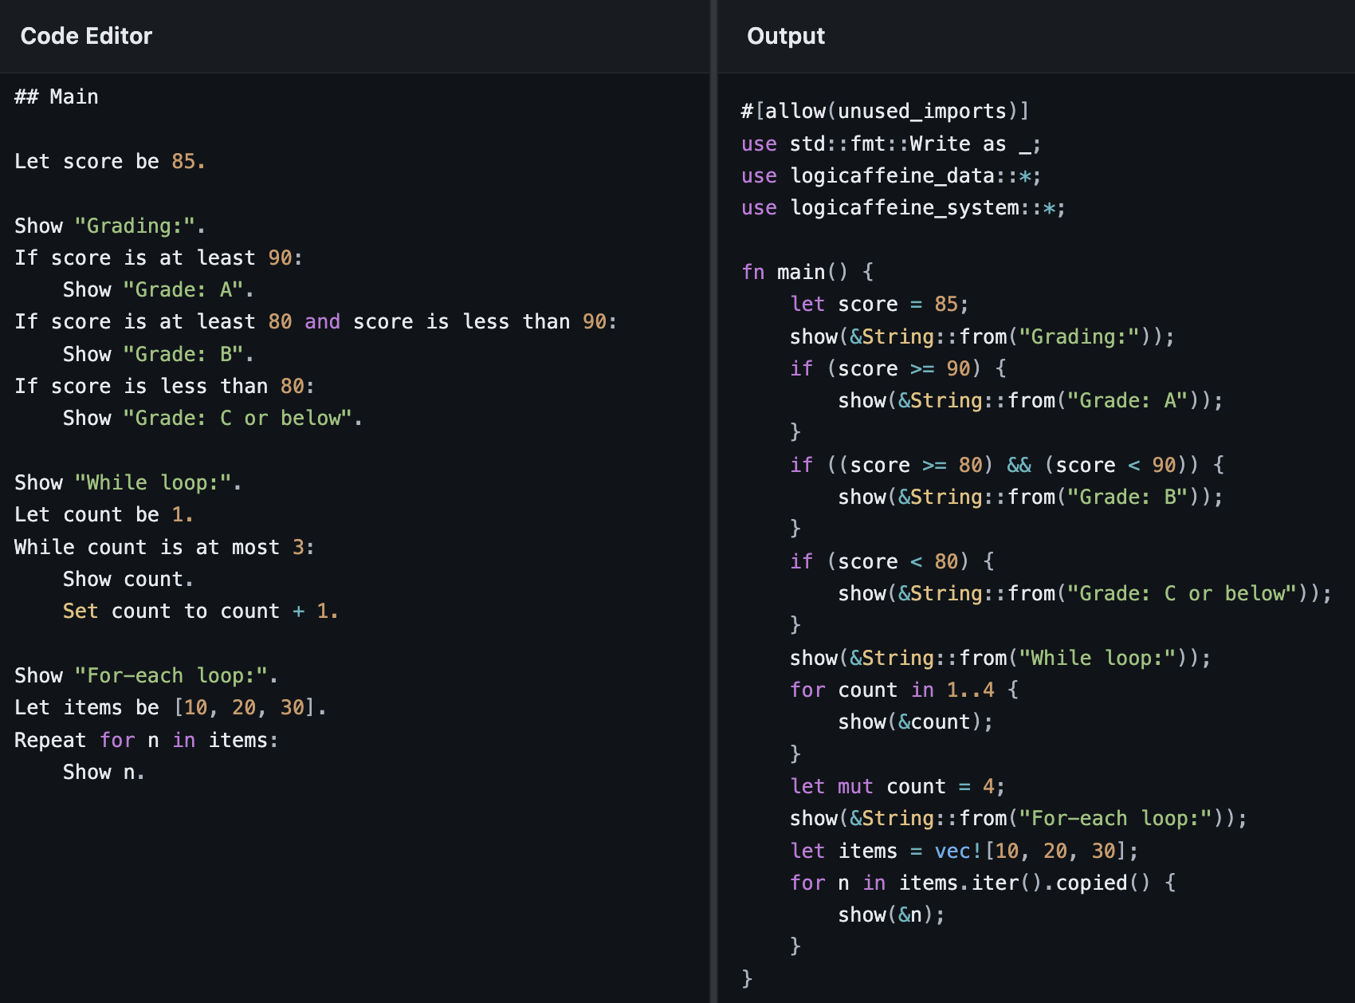This screenshot has height=1003, width=1355.
Task: Click the Code Editor panel title
Action: 86,36
